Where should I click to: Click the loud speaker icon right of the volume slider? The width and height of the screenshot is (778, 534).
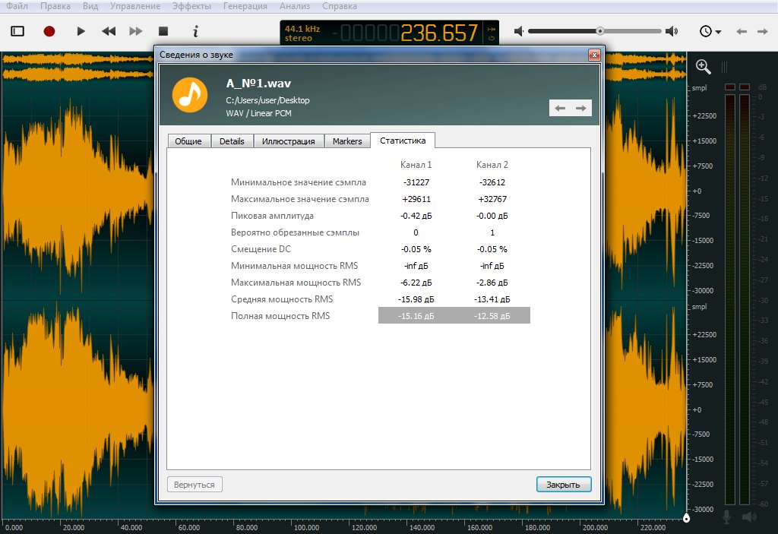pyautogui.click(x=672, y=31)
